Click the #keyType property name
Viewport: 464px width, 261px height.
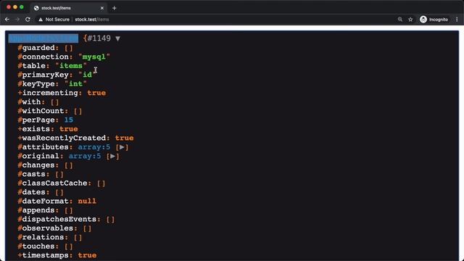(36, 84)
